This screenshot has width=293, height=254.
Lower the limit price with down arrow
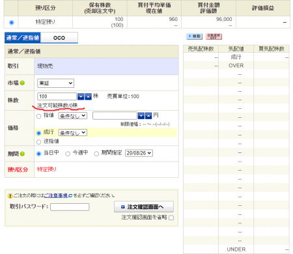(141, 116)
